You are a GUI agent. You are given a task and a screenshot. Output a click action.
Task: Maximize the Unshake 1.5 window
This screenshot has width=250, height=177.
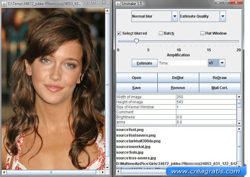[x=226, y=2]
